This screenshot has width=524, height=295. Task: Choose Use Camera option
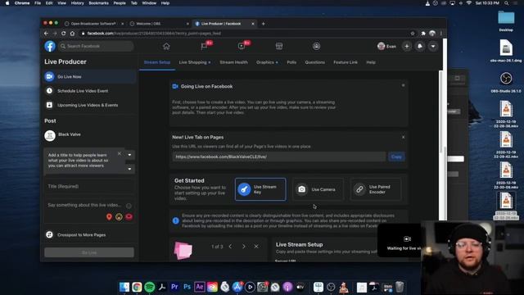(x=318, y=189)
